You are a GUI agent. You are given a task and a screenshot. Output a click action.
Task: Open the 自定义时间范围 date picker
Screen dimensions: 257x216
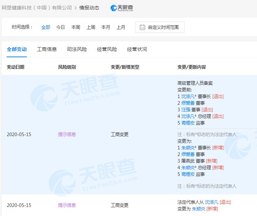[159, 27]
